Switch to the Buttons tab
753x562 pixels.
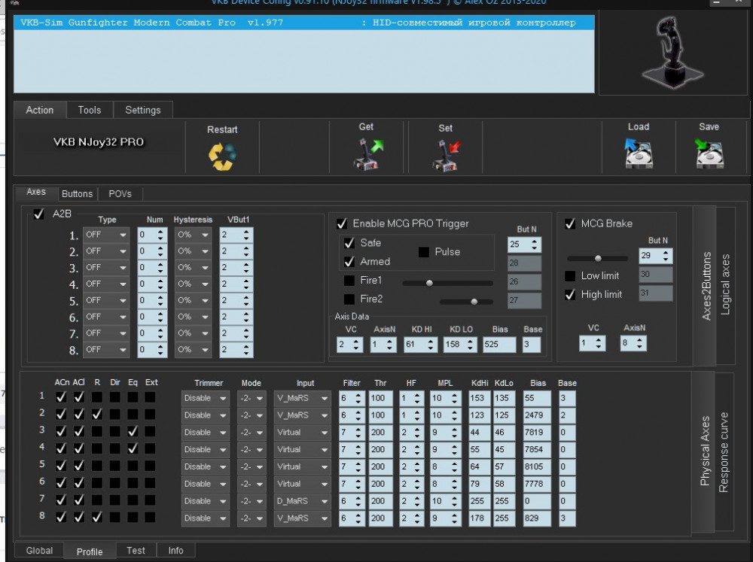[77, 194]
